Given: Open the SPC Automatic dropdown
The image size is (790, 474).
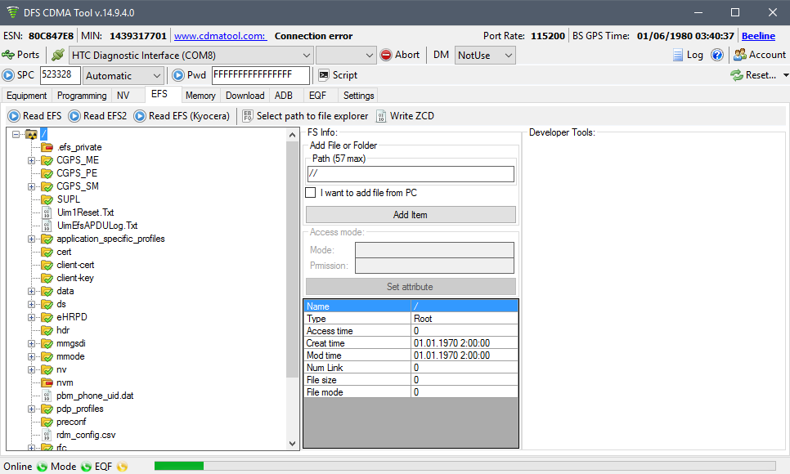Looking at the screenshot, I should (x=123, y=75).
